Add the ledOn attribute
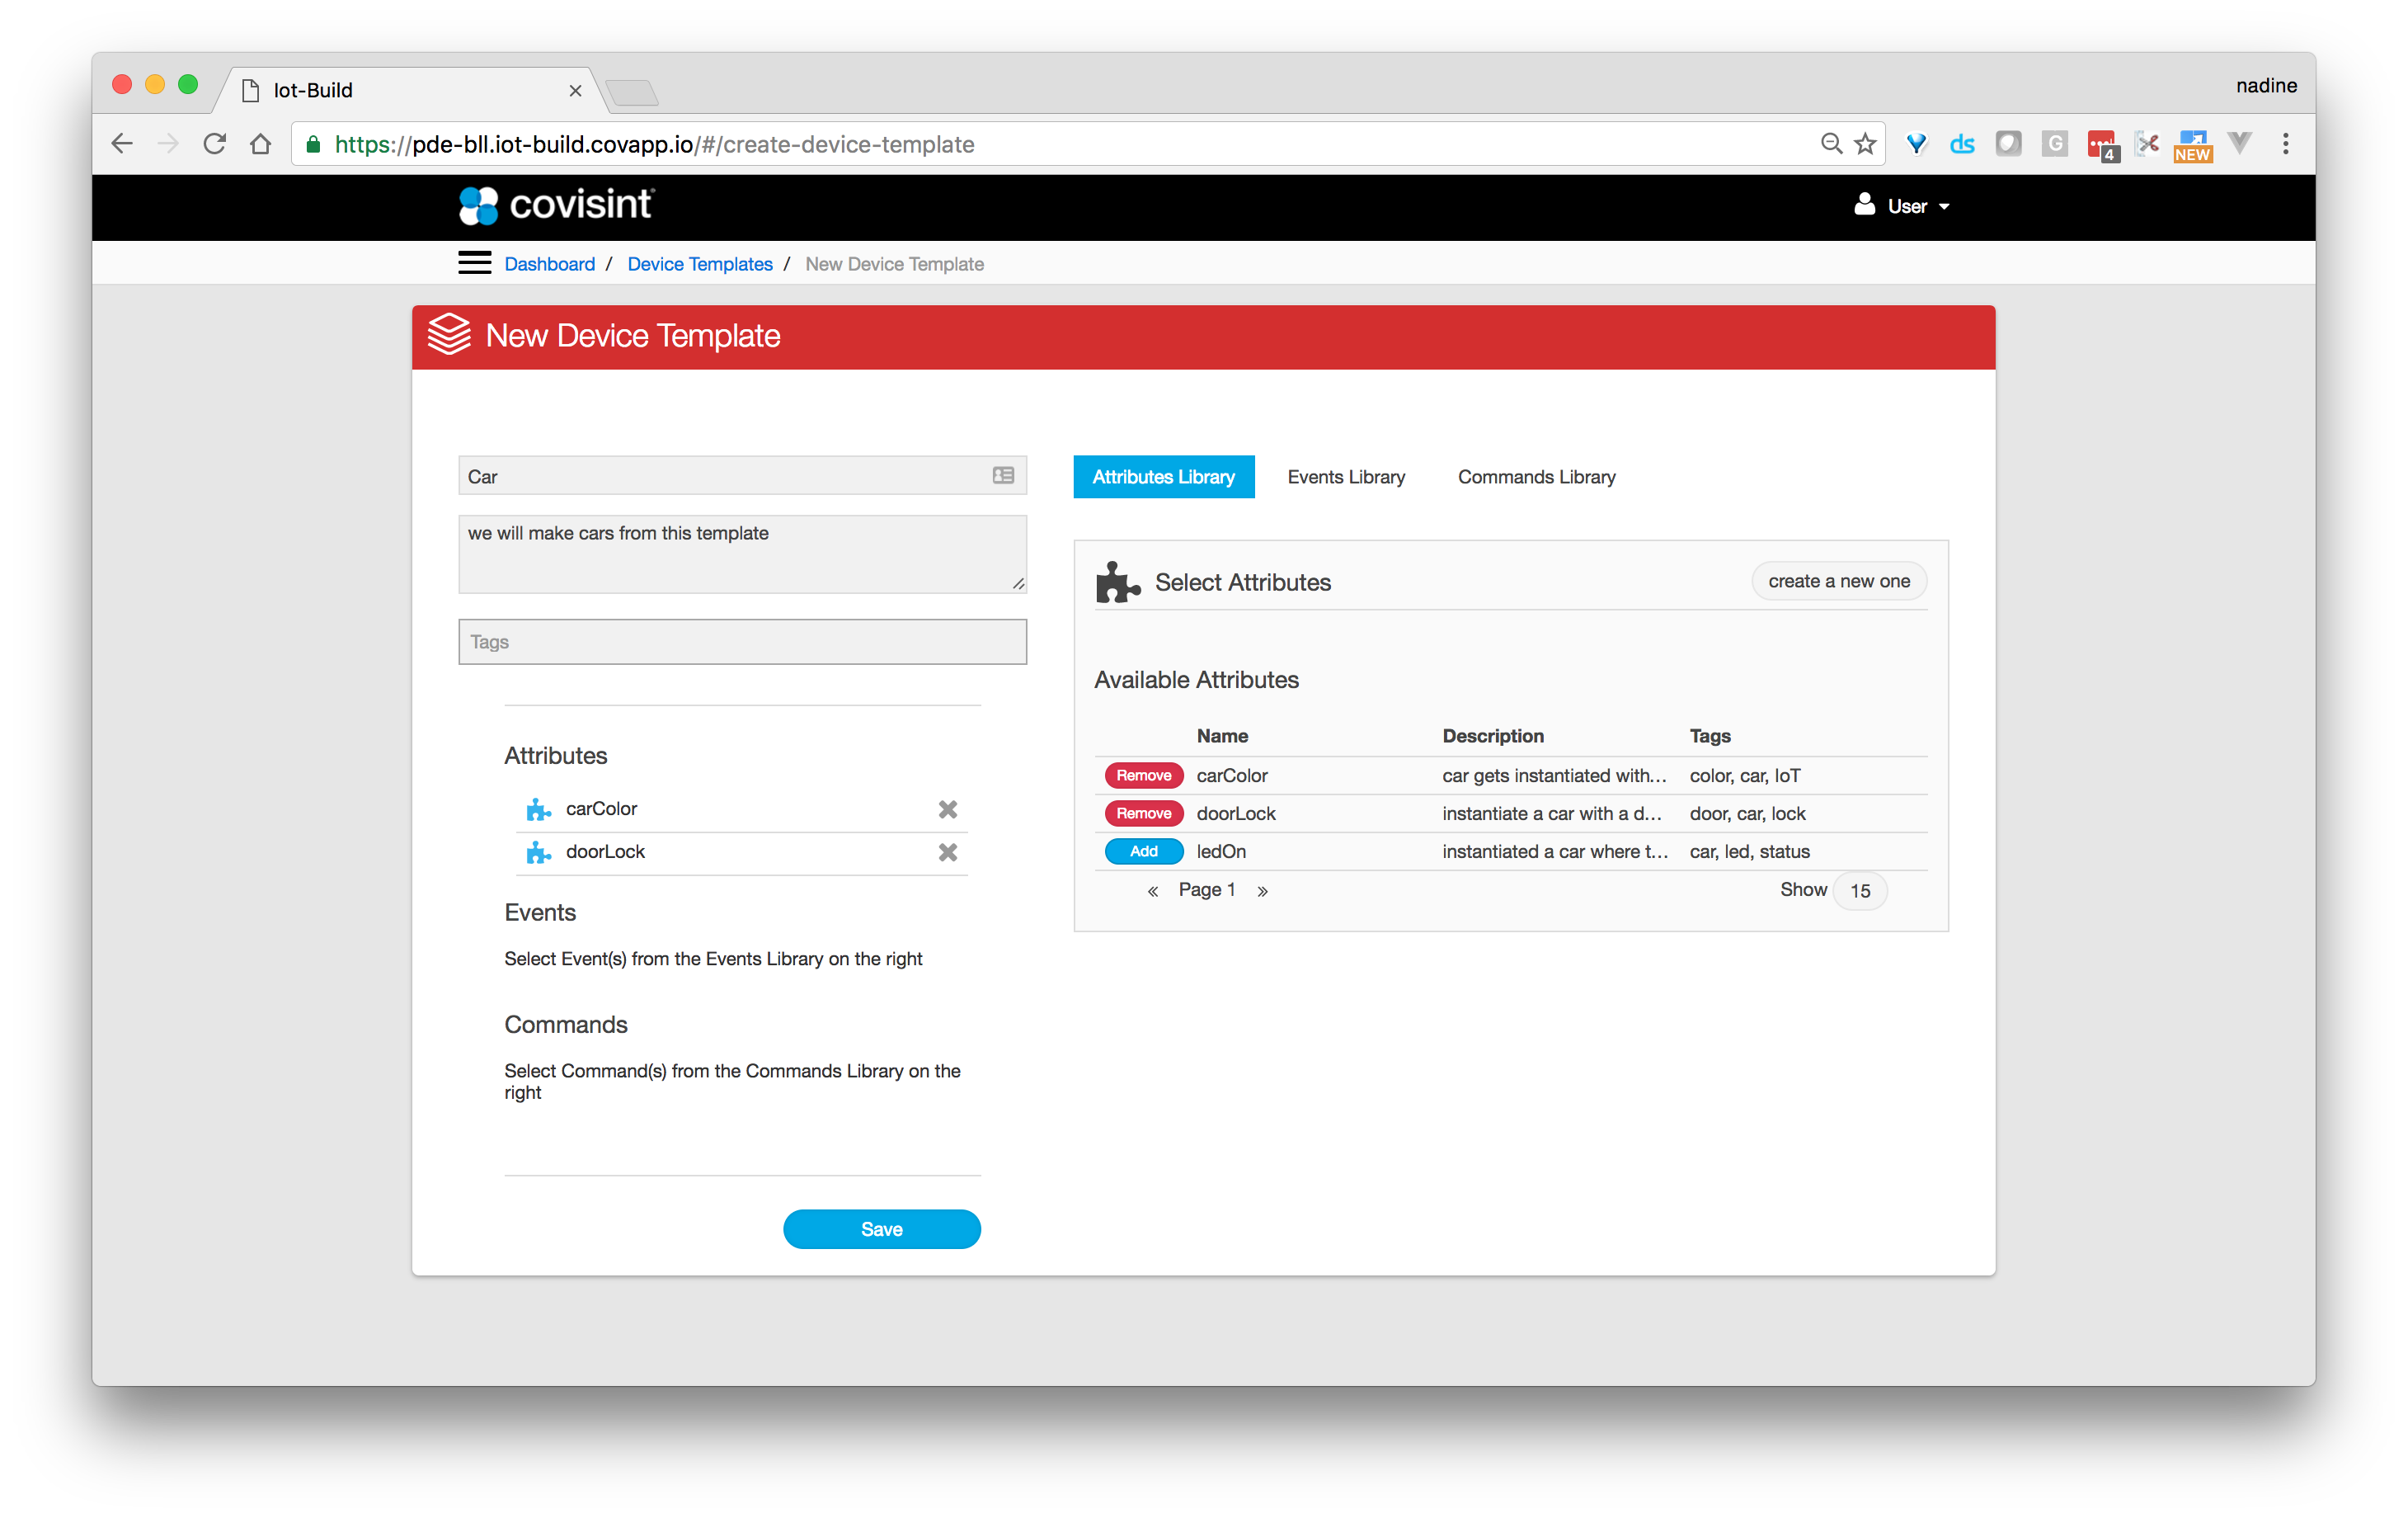This screenshot has width=2408, height=1518. pos(1143,851)
